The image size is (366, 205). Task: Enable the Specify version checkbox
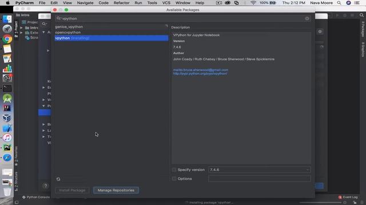tap(174, 170)
